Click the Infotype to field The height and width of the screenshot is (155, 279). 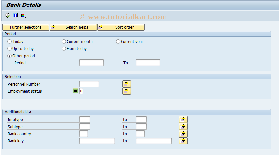141,119
